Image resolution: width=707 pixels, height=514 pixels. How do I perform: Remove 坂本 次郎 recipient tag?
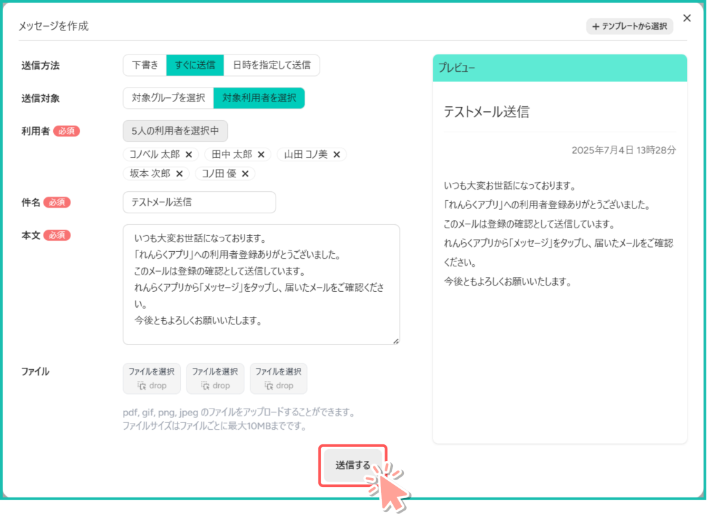coord(180,174)
